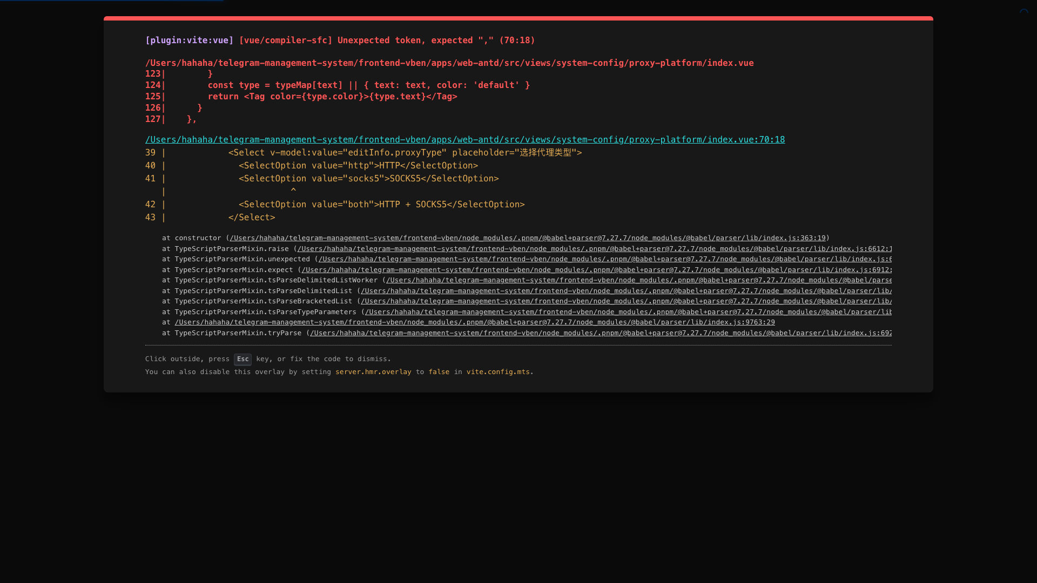Click the server.hmr.overlay setting text

pos(373,372)
